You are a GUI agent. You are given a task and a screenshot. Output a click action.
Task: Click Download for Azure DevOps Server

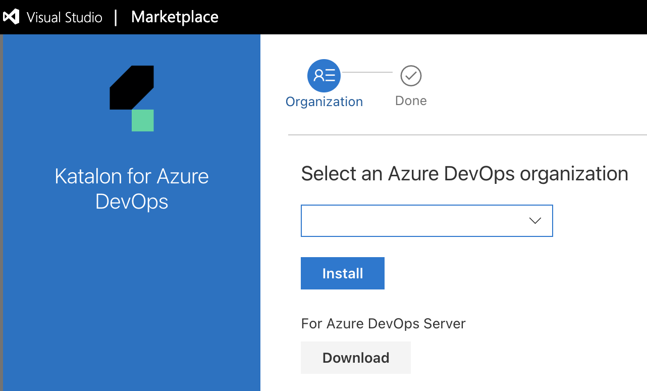pos(356,358)
